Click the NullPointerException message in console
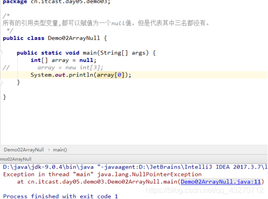Screen dimensions: 268x199 (x=102, y=174)
